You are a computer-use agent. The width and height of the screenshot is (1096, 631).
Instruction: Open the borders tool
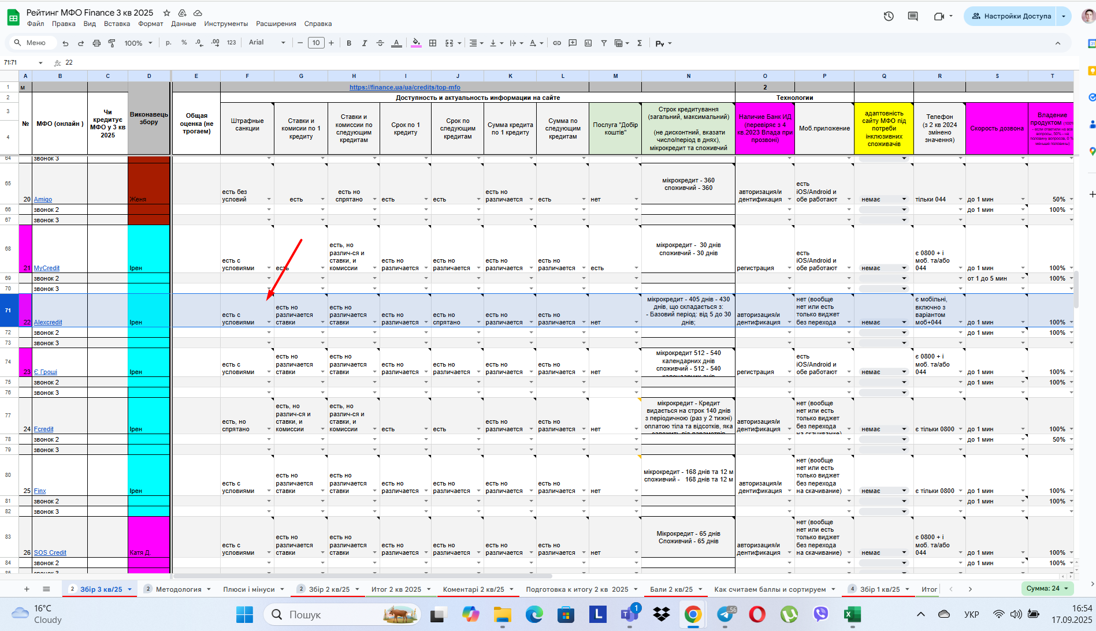433,43
